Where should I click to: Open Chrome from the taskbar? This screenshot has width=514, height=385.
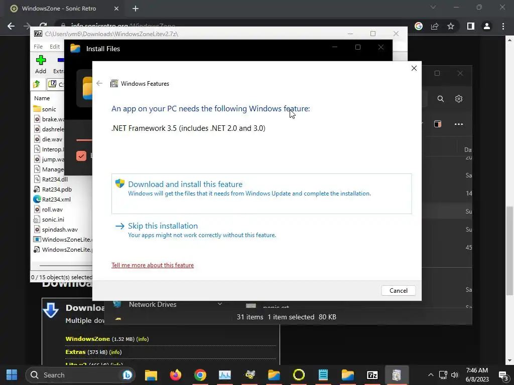click(200, 375)
